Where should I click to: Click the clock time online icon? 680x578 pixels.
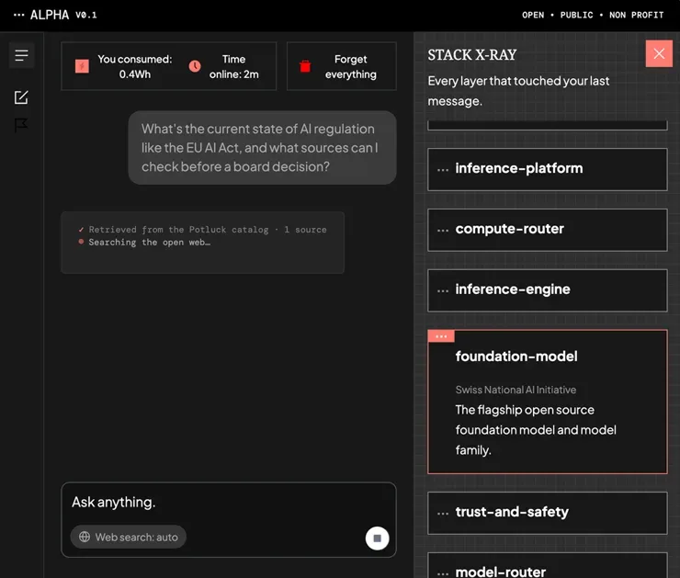click(x=195, y=66)
